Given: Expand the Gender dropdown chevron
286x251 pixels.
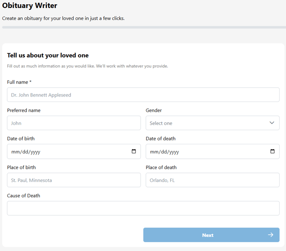Looking at the screenshot, I should click(x=271, y=123).
